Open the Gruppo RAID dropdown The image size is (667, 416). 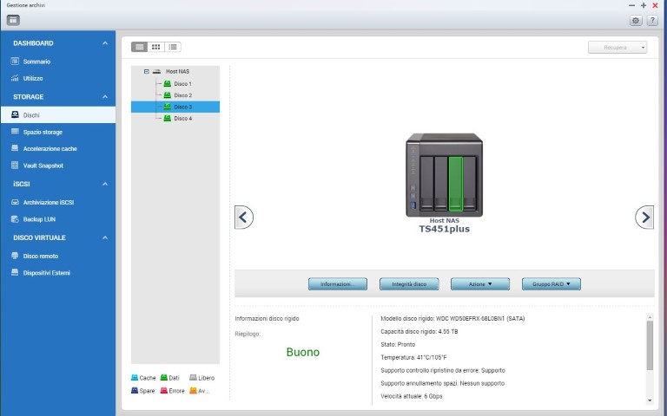click(551, 283)
